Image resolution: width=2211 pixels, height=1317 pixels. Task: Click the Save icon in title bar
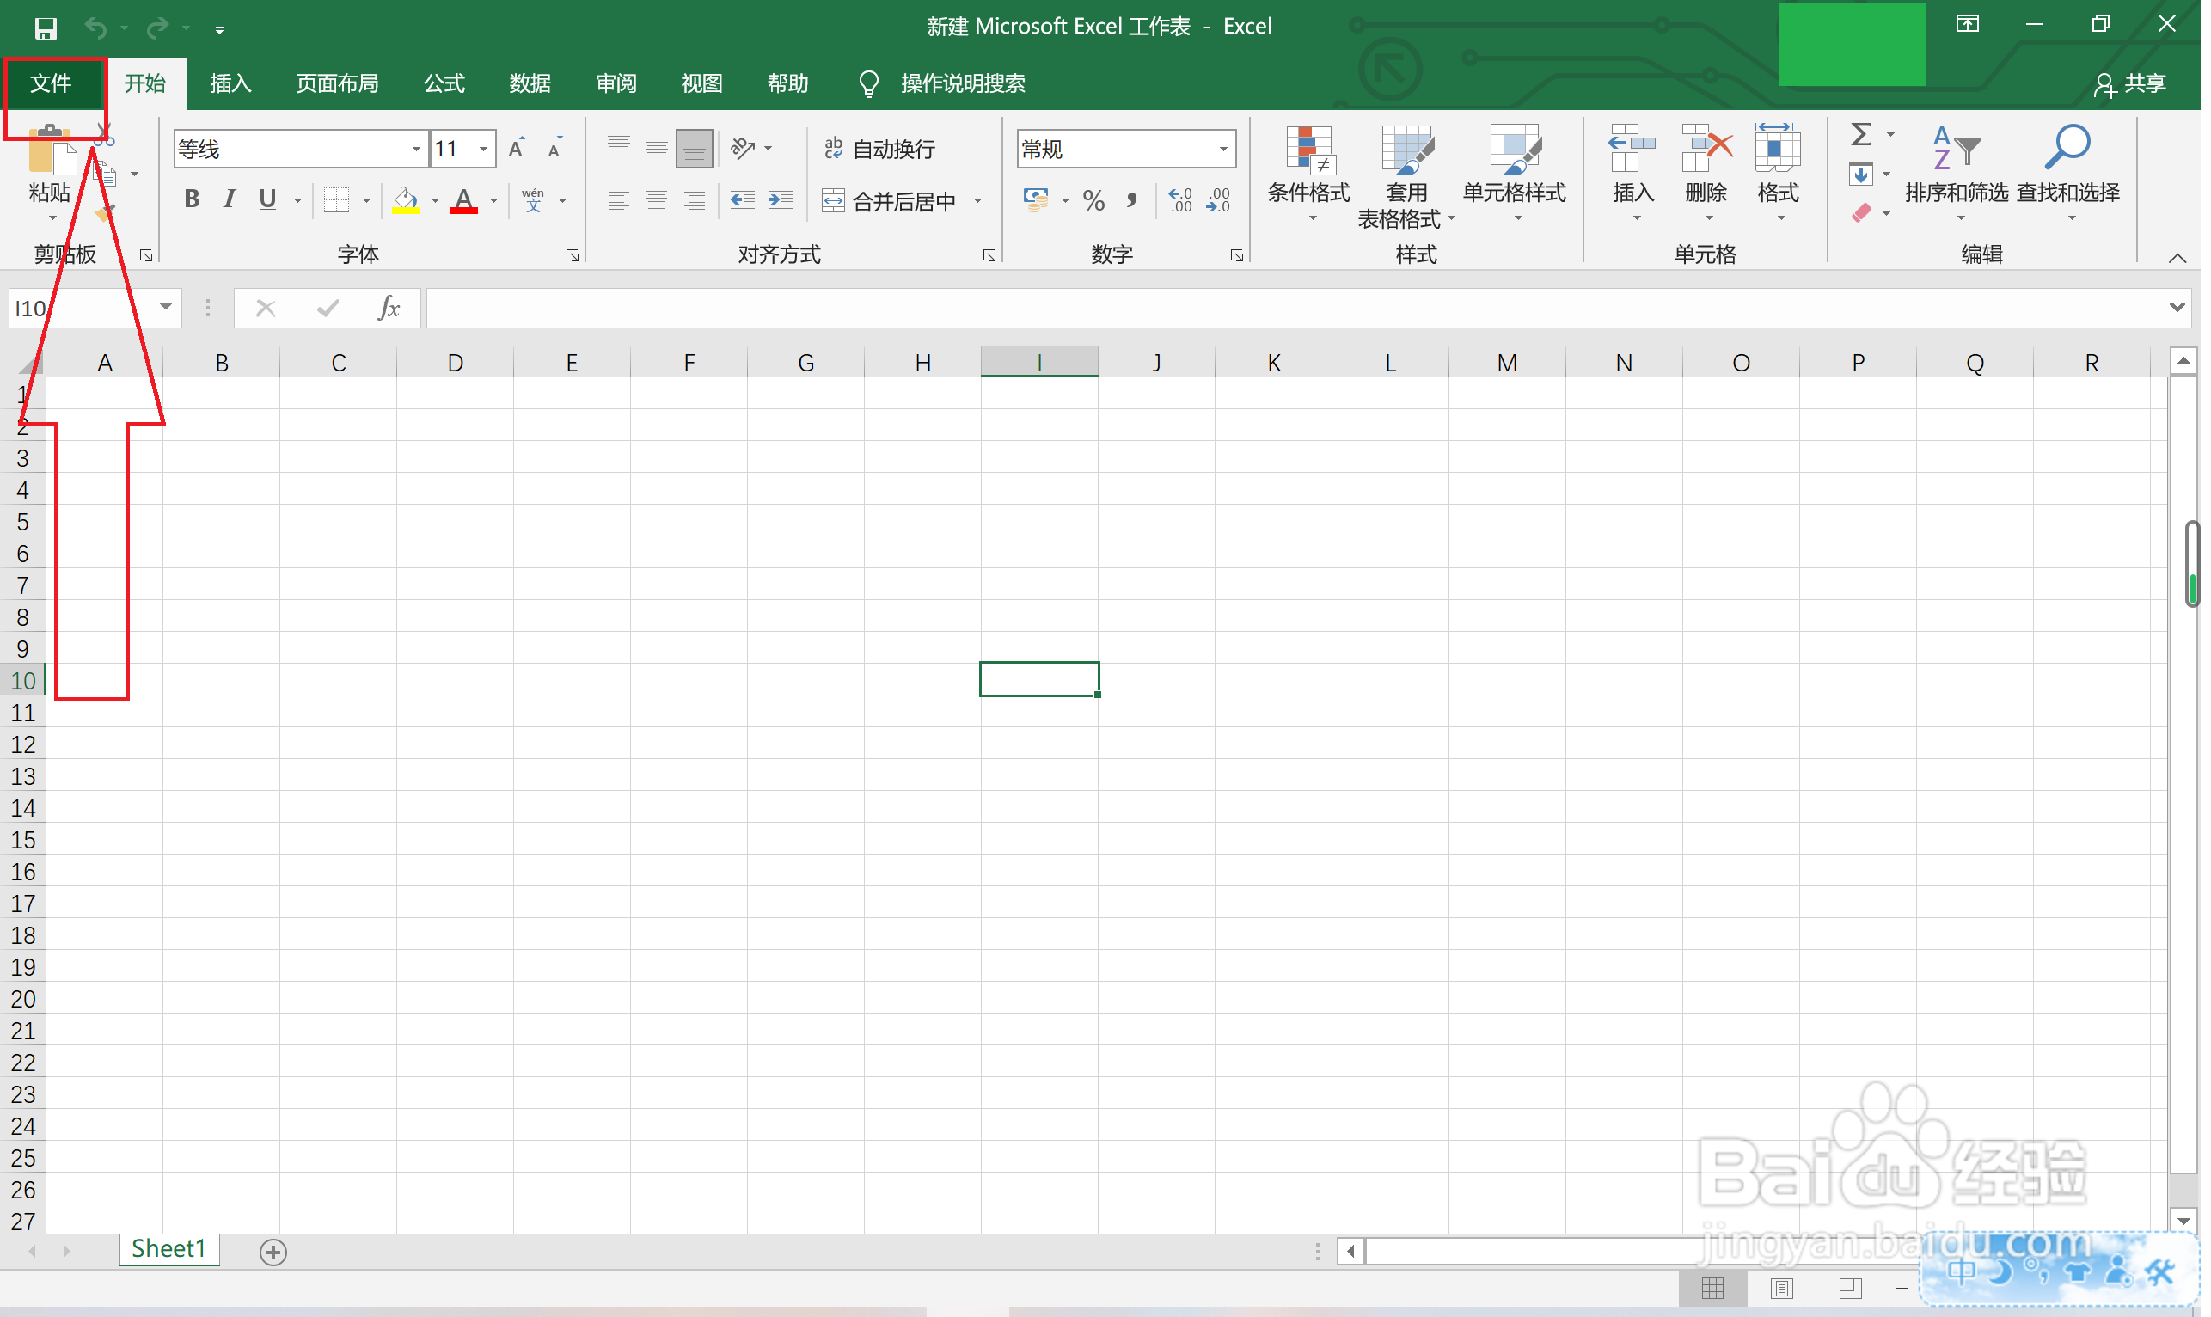coord(46,28)
